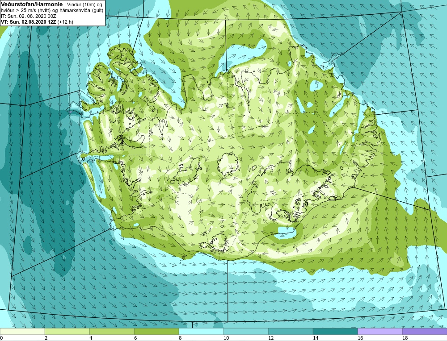Click the 'IT: Sun. 02. 08. 2020 00Z' line
Screen dimensions: 447x341
[x=29, y=16]
